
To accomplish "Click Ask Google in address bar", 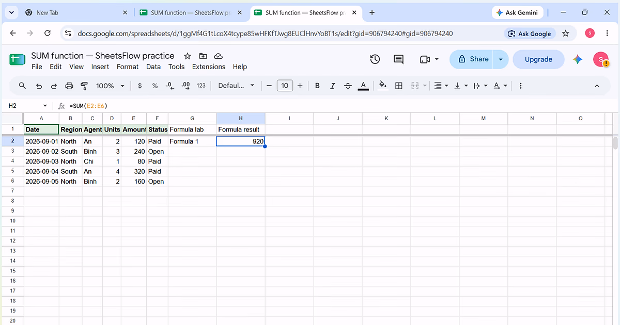I will (x=530, y=34).
